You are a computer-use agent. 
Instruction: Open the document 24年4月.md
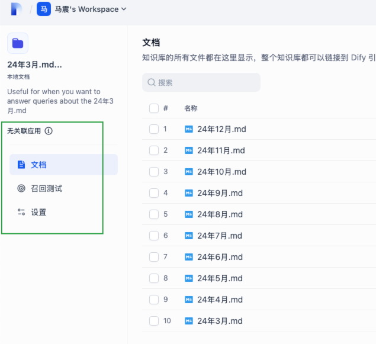point(220,300)
